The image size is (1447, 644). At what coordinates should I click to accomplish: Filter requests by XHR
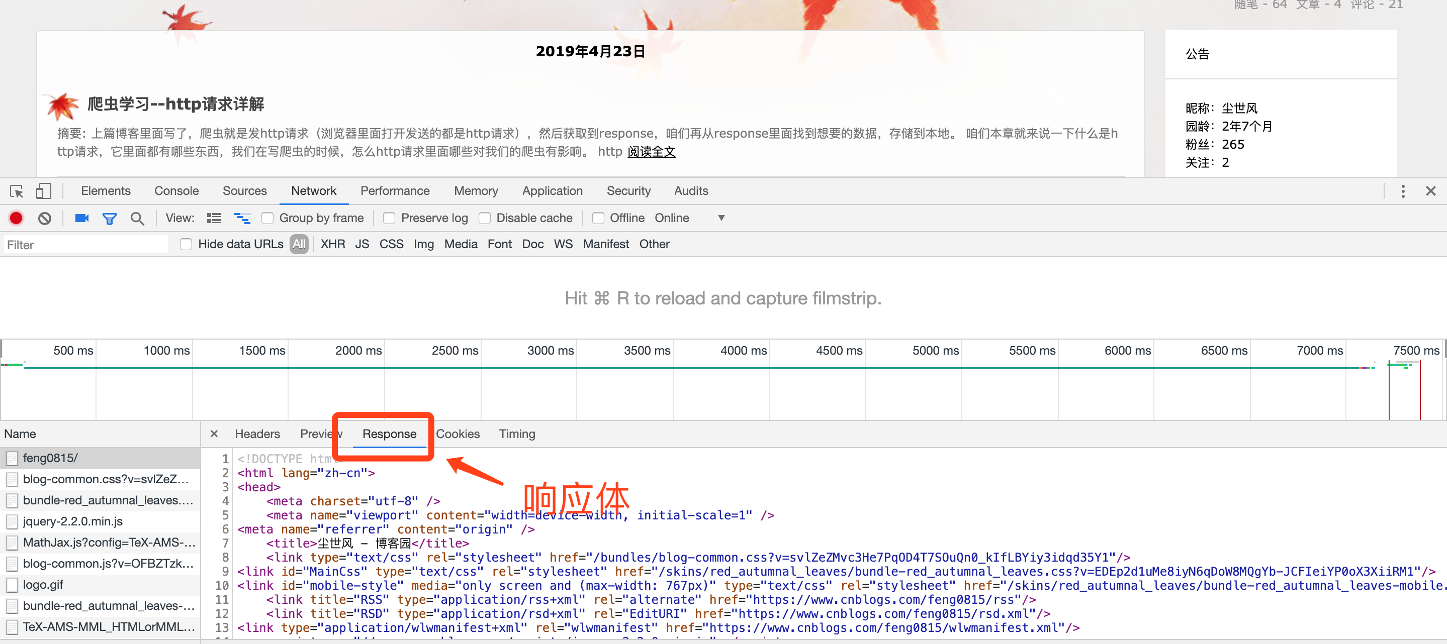tap(333, 244)
